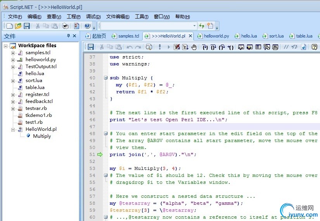320x221 pixels.
Task: Open the 帮助(H) menu
Action: (x=182, y=17)
